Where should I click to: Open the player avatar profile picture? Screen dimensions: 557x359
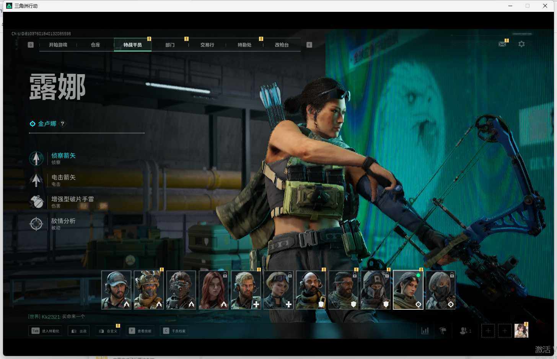pyautogui.click(x=521, y=331)
